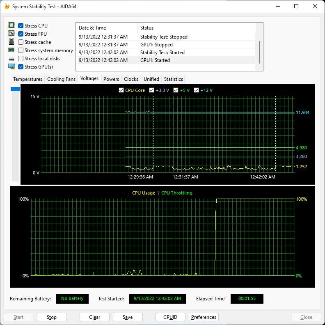325x325 pixels.
Task: Click the 11.904 voltage value label
Action: click(302, 112)
